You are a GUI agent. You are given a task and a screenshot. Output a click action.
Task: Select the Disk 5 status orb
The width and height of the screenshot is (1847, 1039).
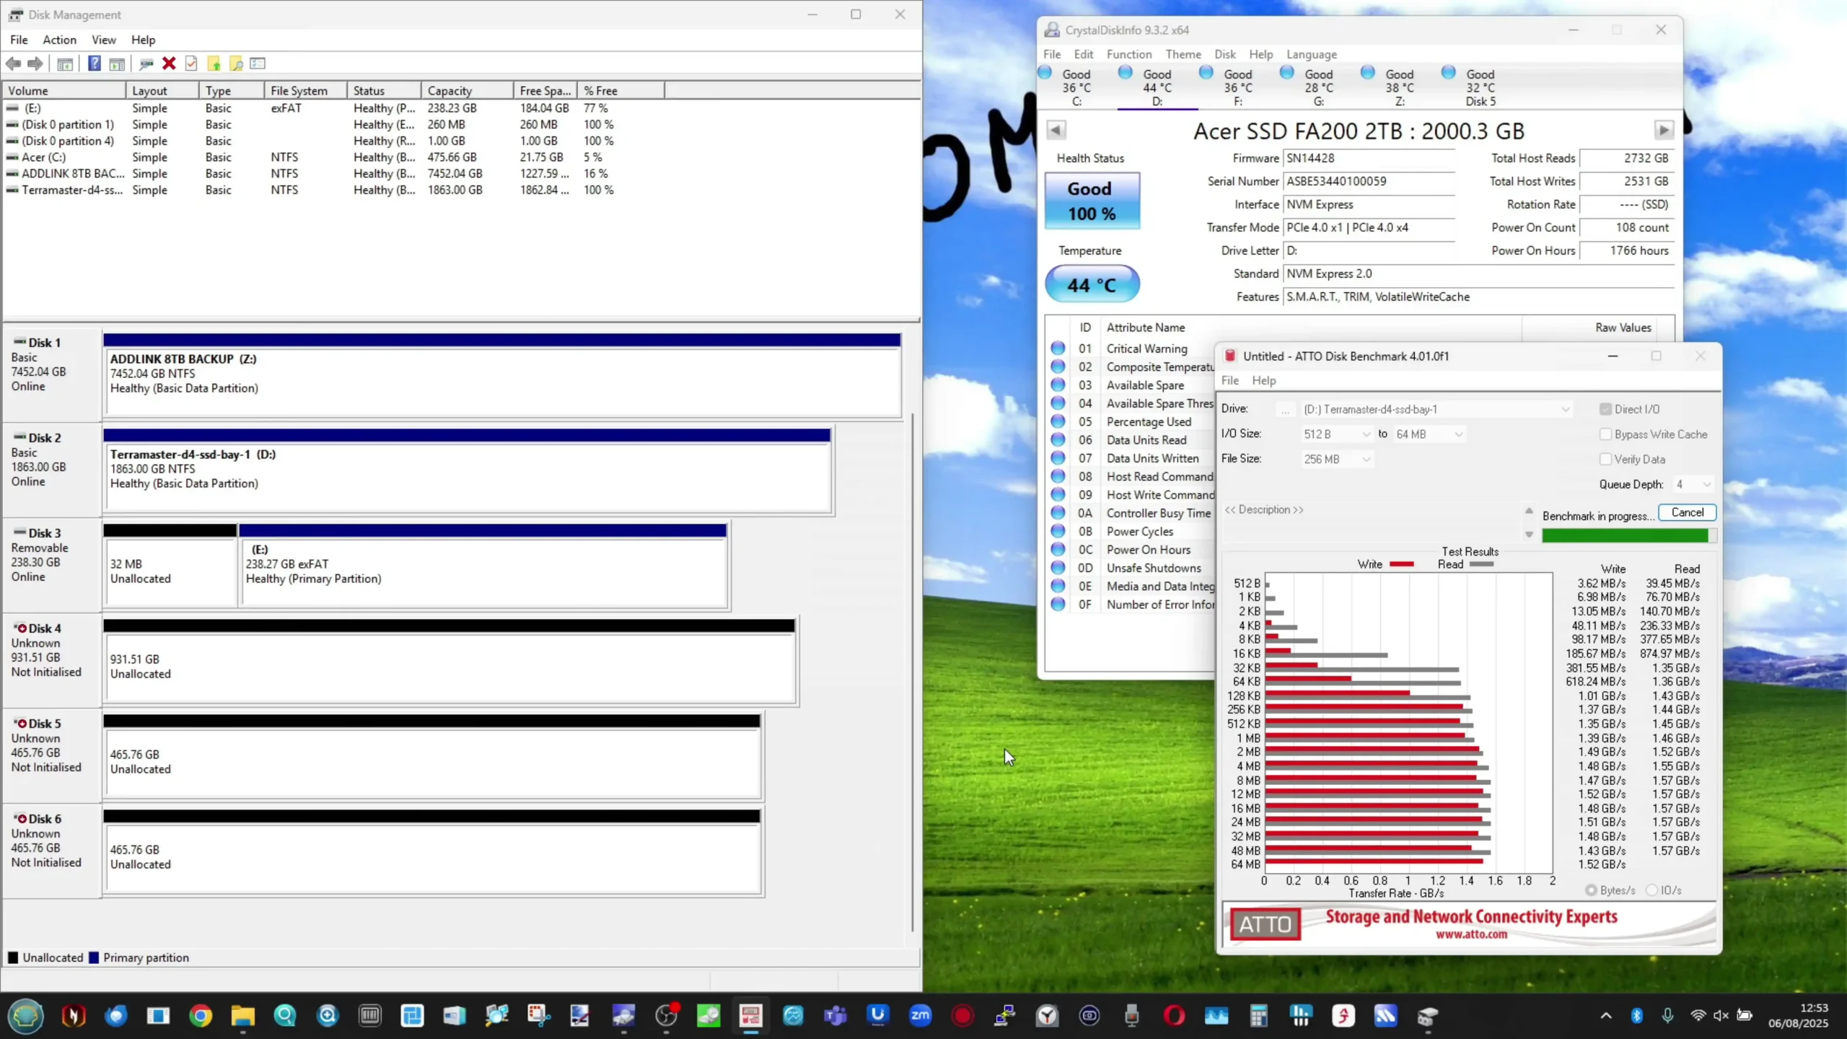point(1448,72)
